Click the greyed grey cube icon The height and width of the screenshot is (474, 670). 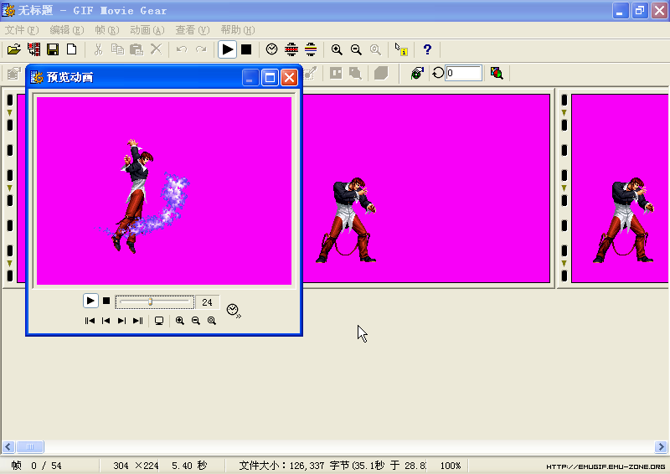(381, 73)
